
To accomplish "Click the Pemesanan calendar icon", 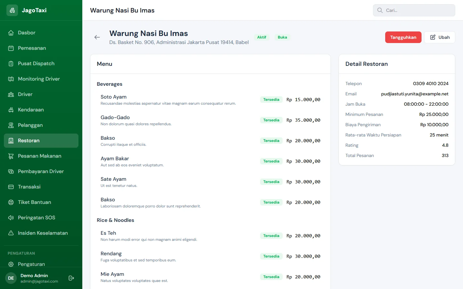I will 11,48.
